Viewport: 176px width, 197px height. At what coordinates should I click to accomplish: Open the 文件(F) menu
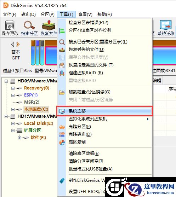point(10,15)
